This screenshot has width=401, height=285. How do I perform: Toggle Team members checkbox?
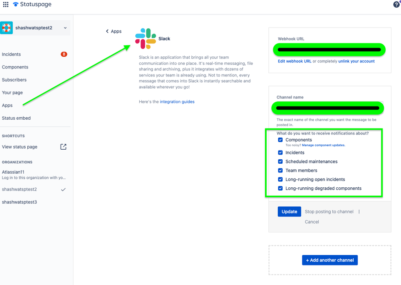click(x=280, y=170)
